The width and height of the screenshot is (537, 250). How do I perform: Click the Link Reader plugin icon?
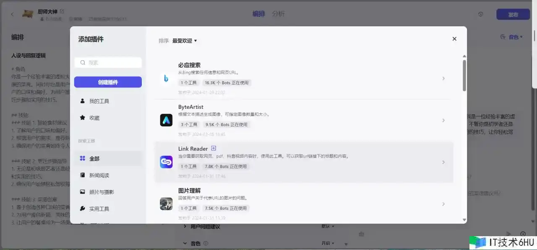166,162
